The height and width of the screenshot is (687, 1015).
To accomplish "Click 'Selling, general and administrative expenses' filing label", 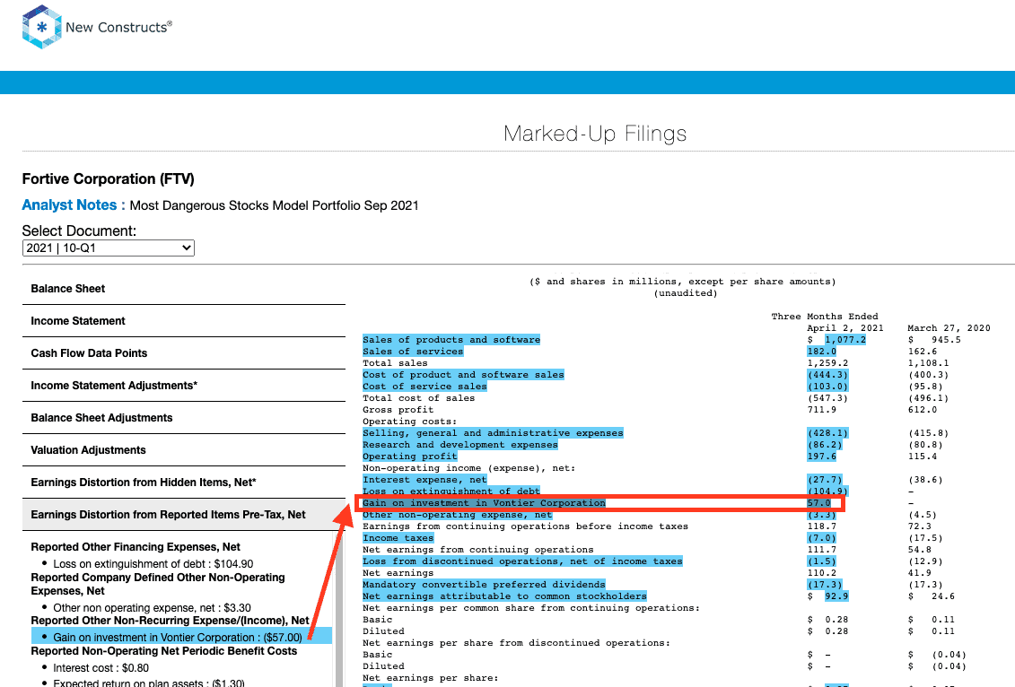I will [494, 433].
